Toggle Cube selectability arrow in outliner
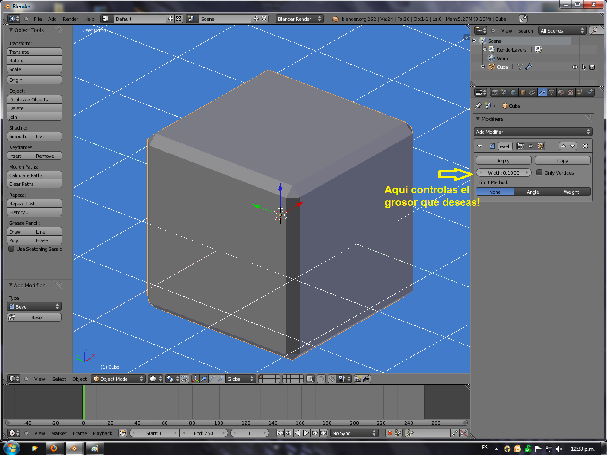Viewport: 607px width, 455px height. [x=584, y=67]
